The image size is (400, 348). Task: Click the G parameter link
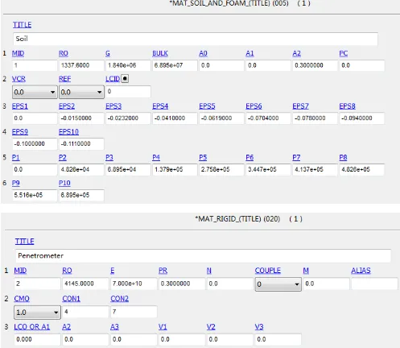pyautogui.click(x=108, y=53)
